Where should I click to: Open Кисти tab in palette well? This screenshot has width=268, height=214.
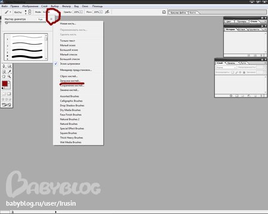[x=192, y=12]
